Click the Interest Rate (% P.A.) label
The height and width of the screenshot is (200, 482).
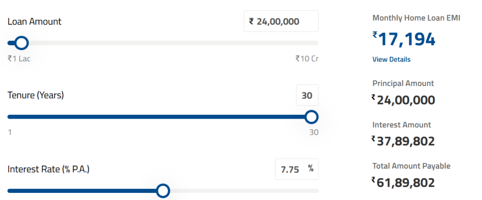point(48,169)
